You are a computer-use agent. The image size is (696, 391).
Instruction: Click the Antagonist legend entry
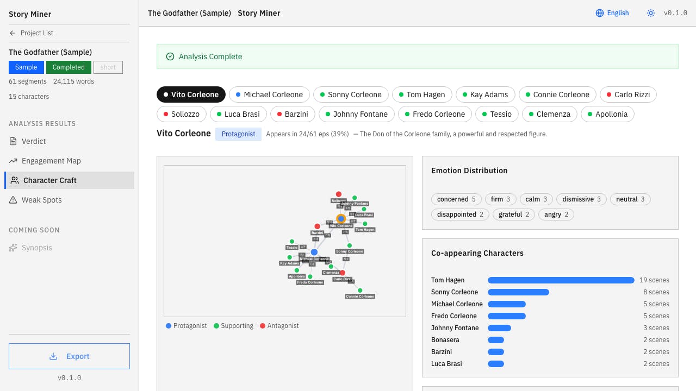(279, 326)
